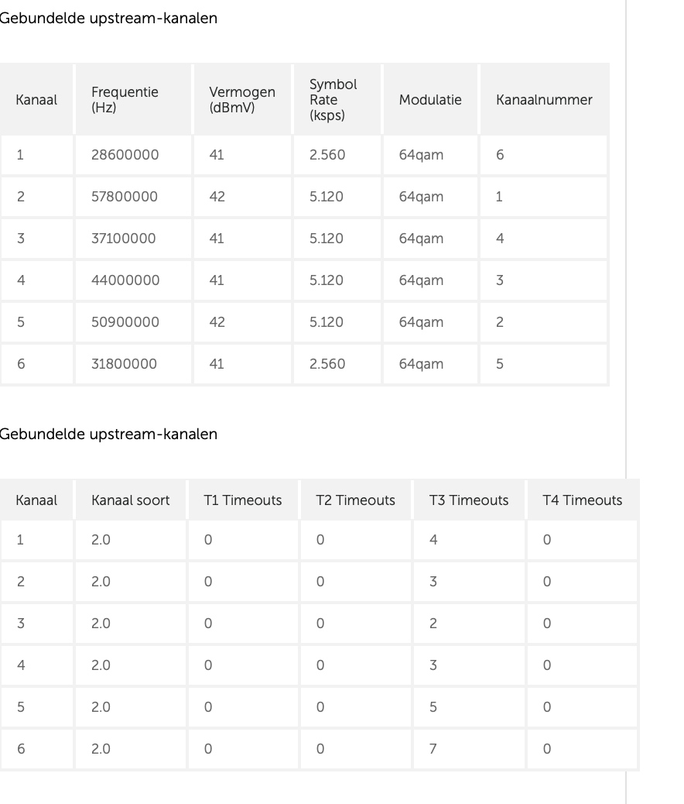The height and width of the screenshot is (804, 684).
Task: Select the frequency cell 57800000
Action: (125, 197)
